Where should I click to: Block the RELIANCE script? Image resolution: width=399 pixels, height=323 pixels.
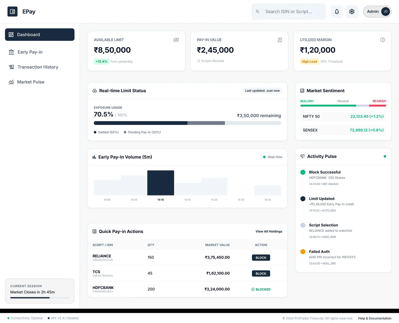(x=261, y=258)
